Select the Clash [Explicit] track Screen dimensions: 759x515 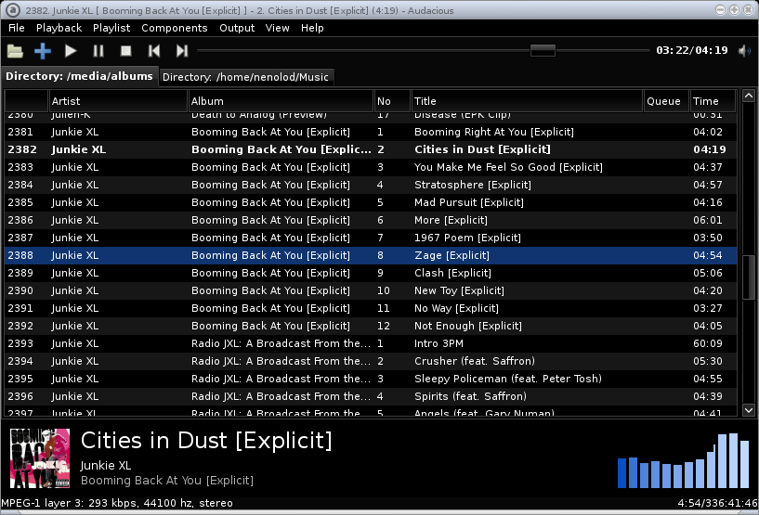(x=371, y=273)
